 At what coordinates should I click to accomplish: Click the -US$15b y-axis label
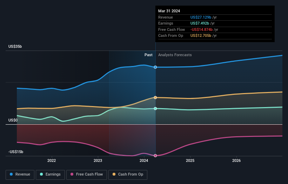pyautogui.click(x=16, y=152)
